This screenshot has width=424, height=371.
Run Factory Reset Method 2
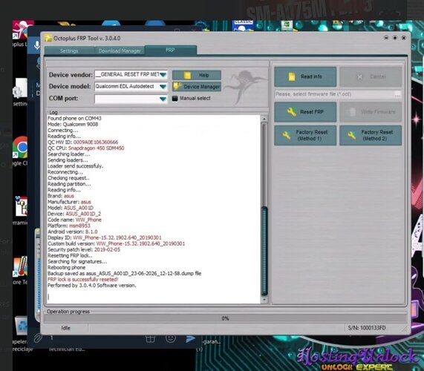point(371,135)
